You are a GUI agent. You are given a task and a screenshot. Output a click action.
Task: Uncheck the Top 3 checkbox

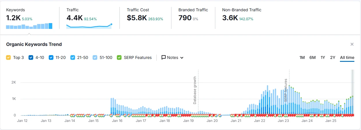pos(8,57)
